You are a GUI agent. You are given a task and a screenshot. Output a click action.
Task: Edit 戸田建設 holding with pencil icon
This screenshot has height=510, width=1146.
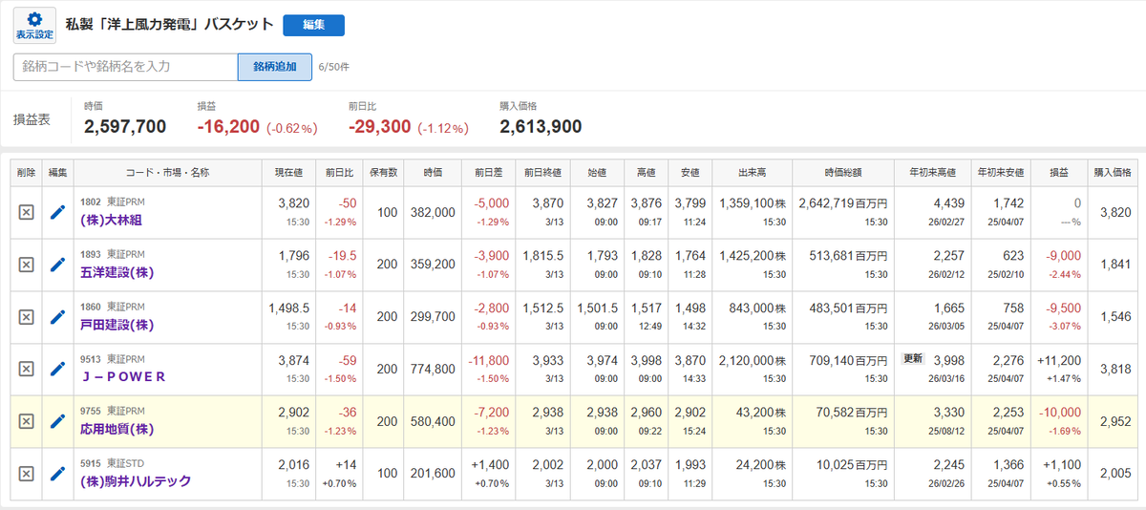coord(57,317)
